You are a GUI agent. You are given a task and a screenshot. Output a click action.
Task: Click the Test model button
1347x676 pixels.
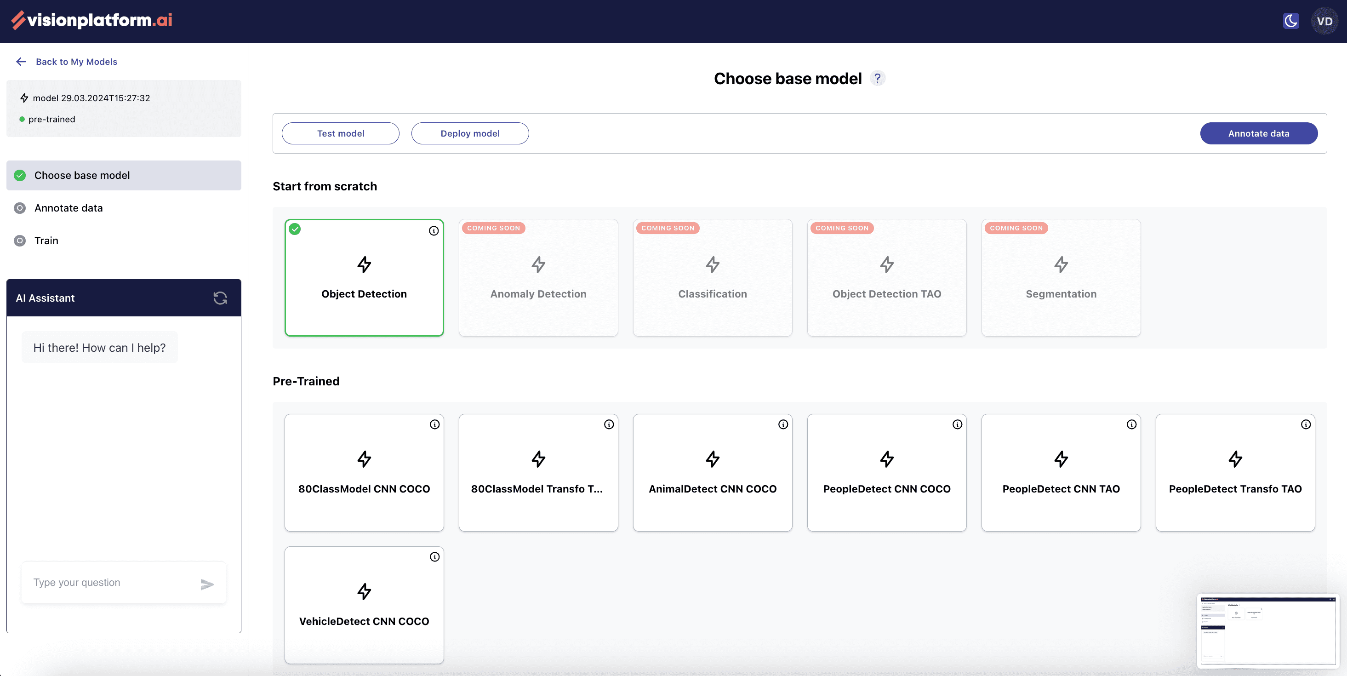coord(340,133)
